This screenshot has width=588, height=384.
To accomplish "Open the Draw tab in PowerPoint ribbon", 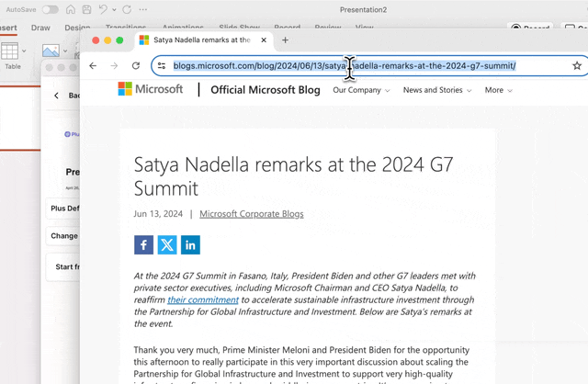I will click(40, 28).
